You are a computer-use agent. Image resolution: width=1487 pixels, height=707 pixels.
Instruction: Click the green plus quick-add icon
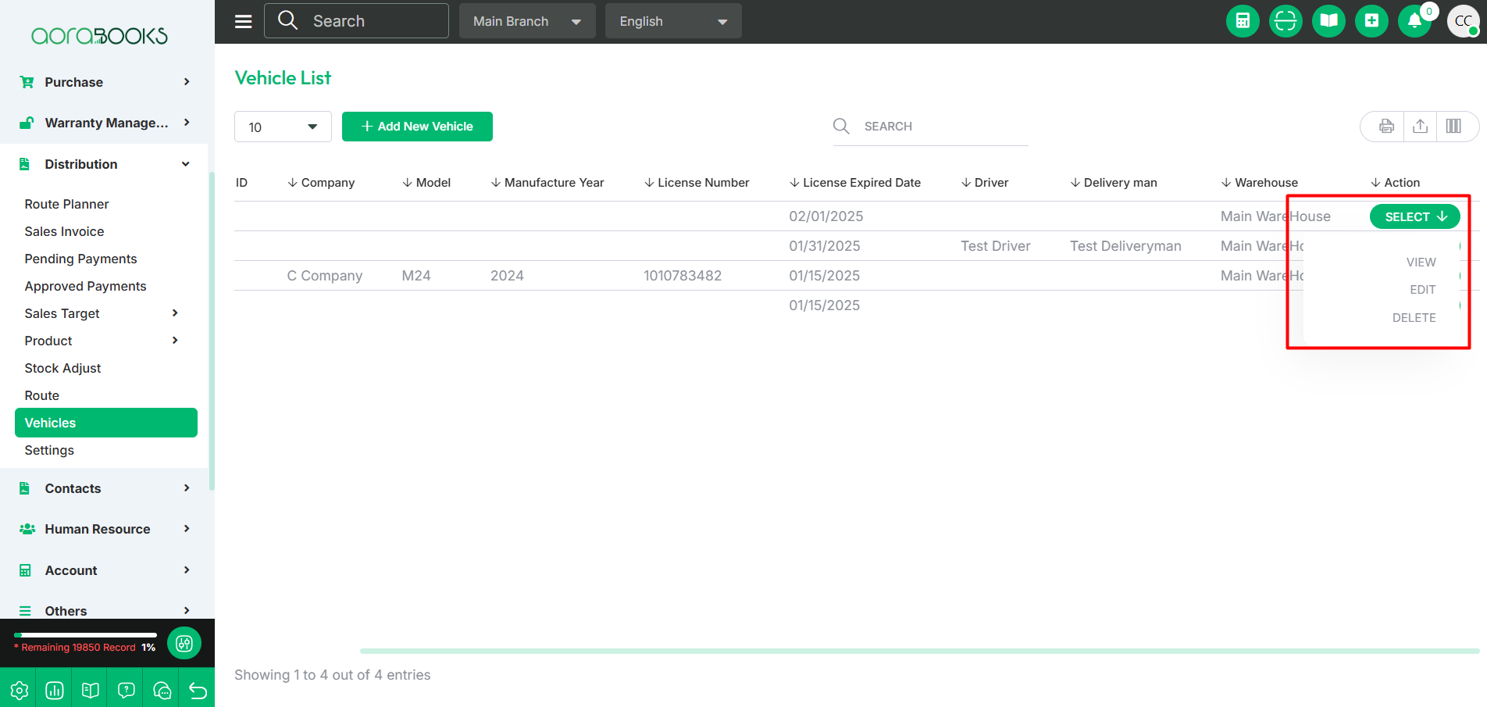[1371, 21]
